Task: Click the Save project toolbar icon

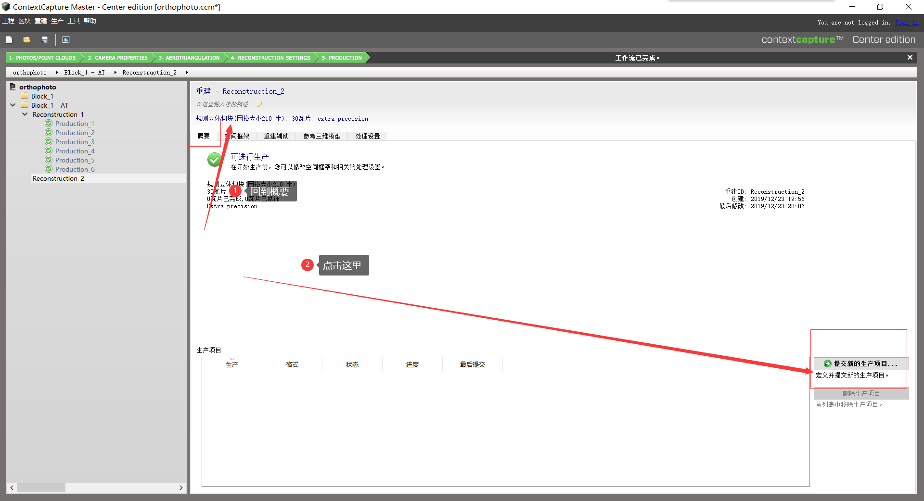Action: point(45,40)
